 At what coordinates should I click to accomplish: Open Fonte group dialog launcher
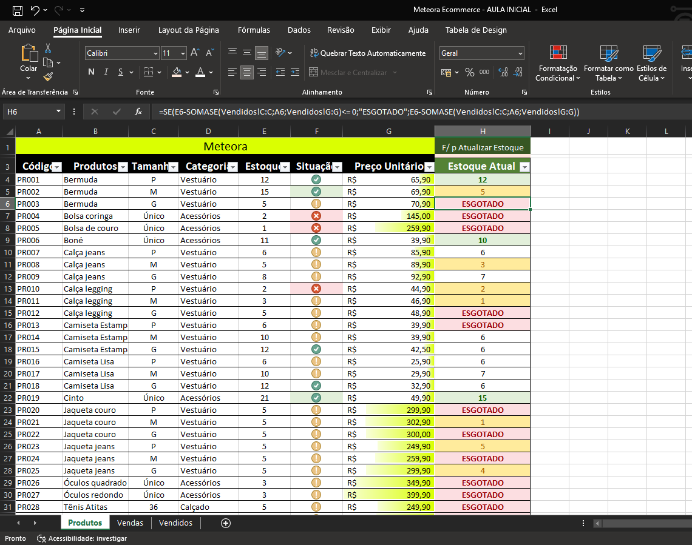point(216,92)
